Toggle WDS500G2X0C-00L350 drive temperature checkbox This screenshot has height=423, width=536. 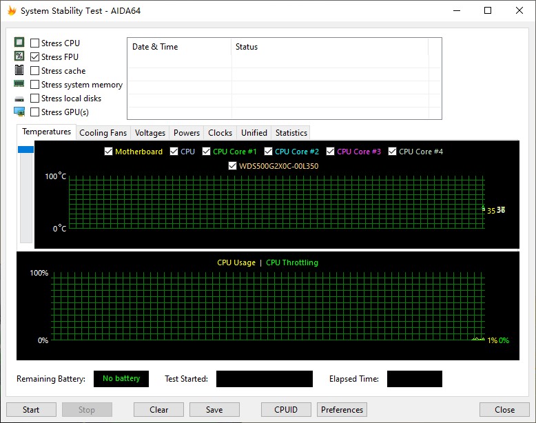coord(232,166)
